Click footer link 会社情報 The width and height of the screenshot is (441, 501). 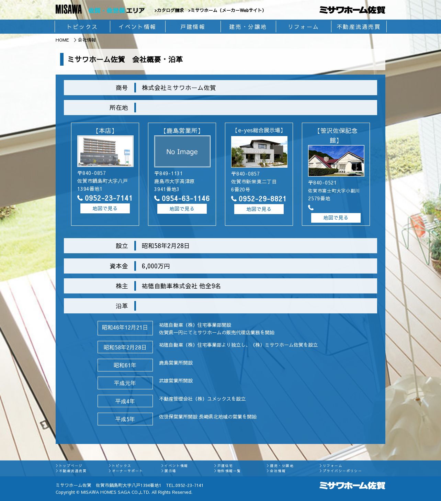click(276, 471)
